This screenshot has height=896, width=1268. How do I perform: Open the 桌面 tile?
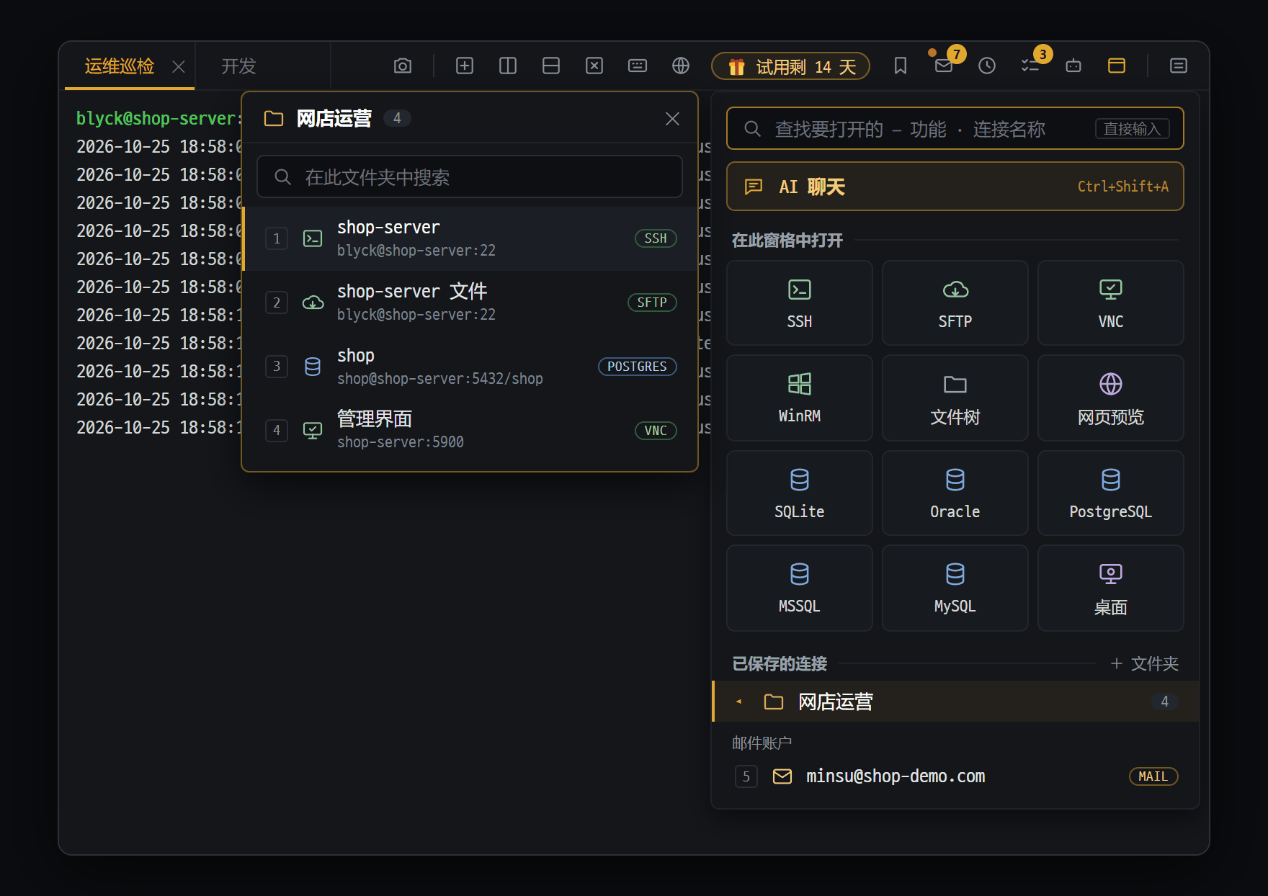[x=1111, y=588]
